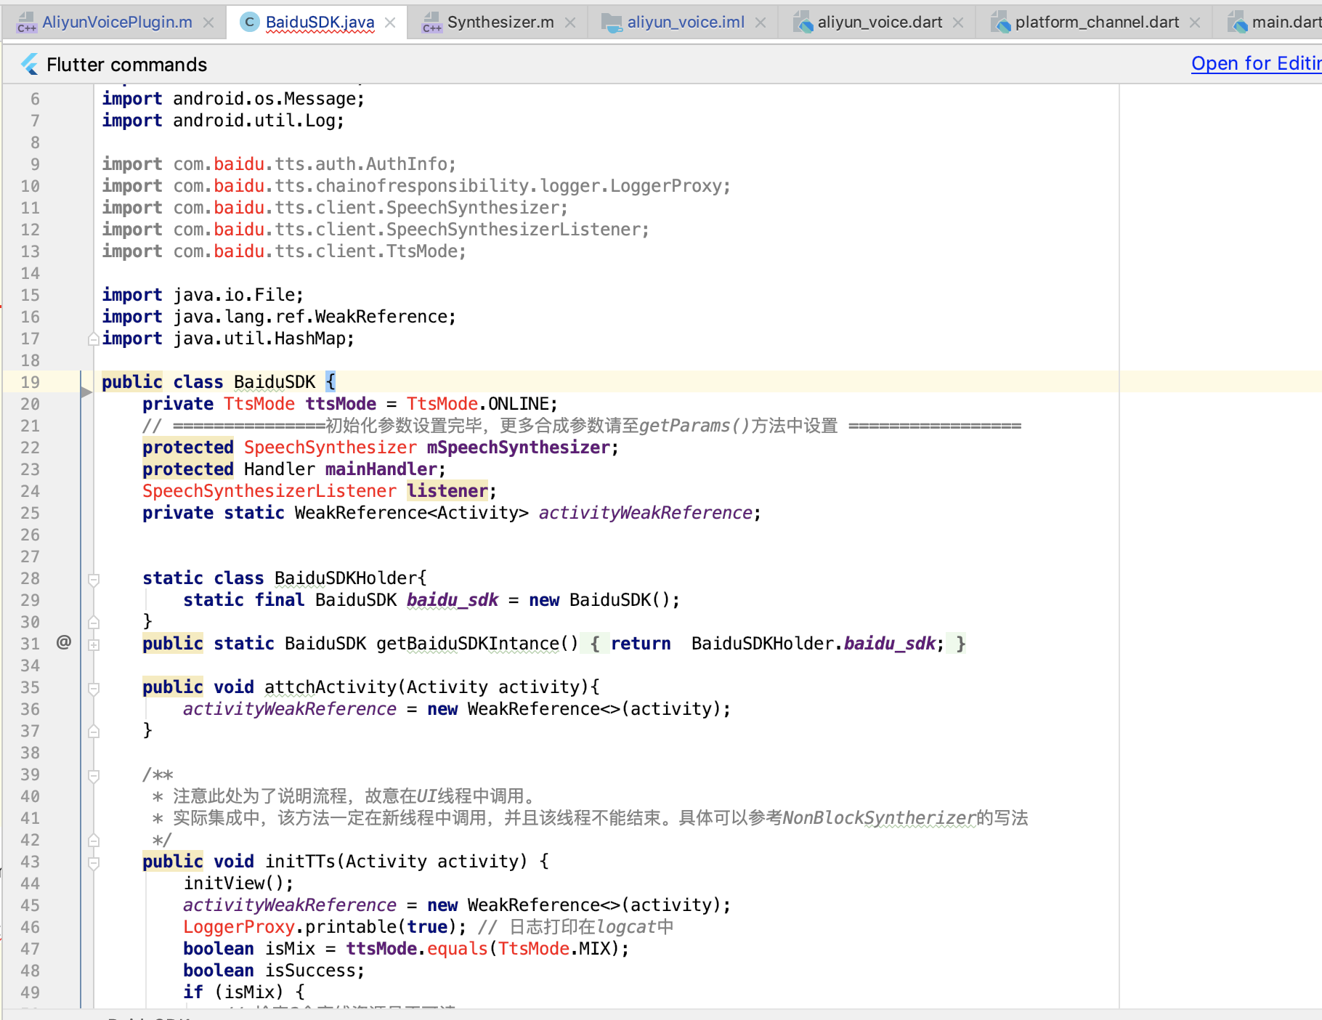This screenshot has width=1322, height=1020.
Task: Click line number 31 in the gutter
Action: tap(31, 644)
